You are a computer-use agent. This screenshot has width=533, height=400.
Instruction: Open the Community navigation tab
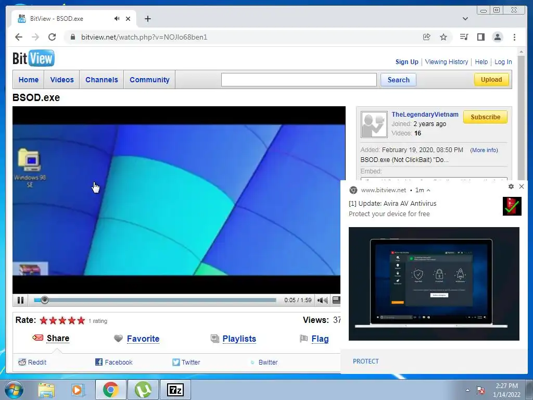click(x=149, y=80)
